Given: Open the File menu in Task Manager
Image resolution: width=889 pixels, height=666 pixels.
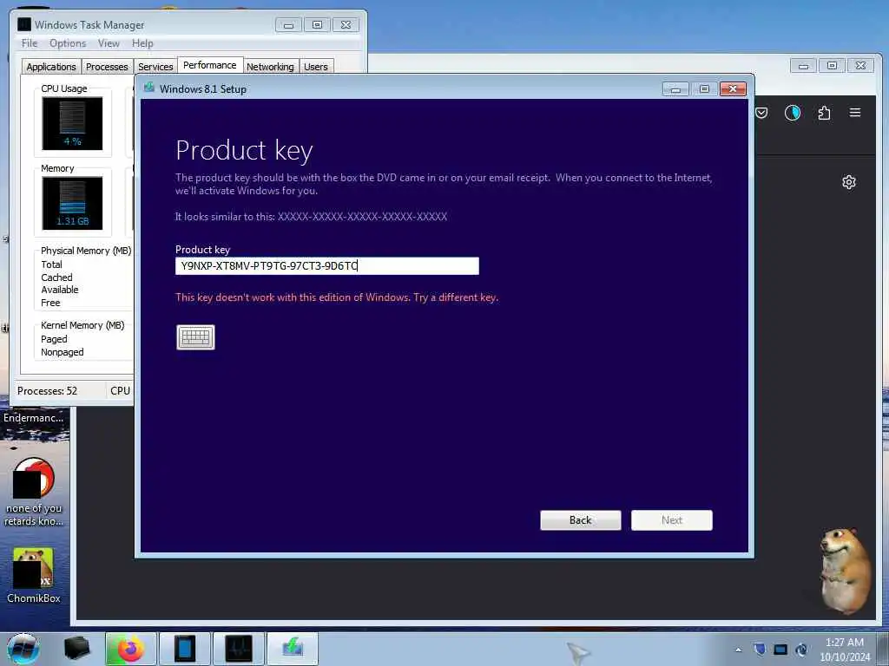Looking at the screenshot, I should 30,43.
